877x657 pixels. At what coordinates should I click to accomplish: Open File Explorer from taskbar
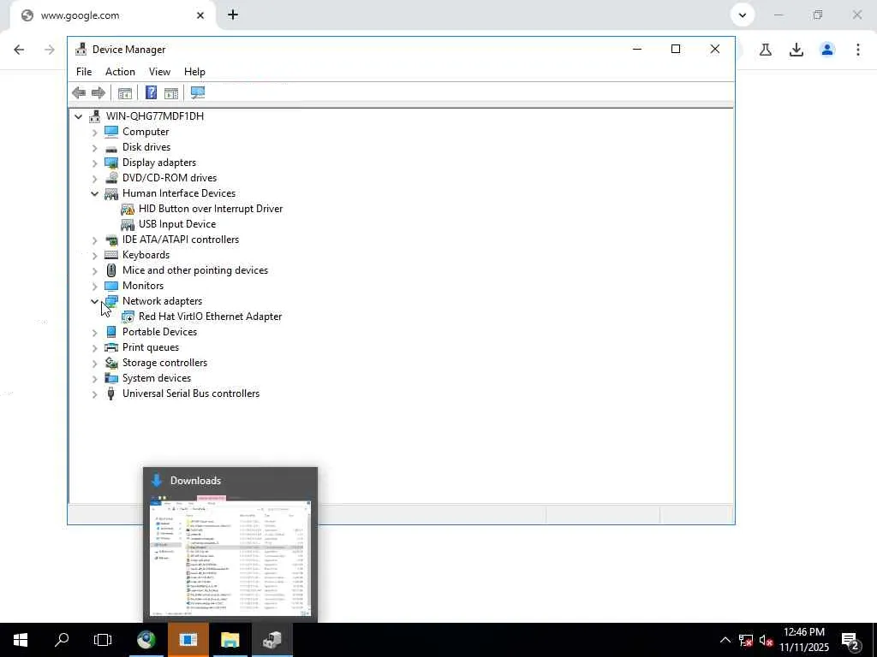230,640
